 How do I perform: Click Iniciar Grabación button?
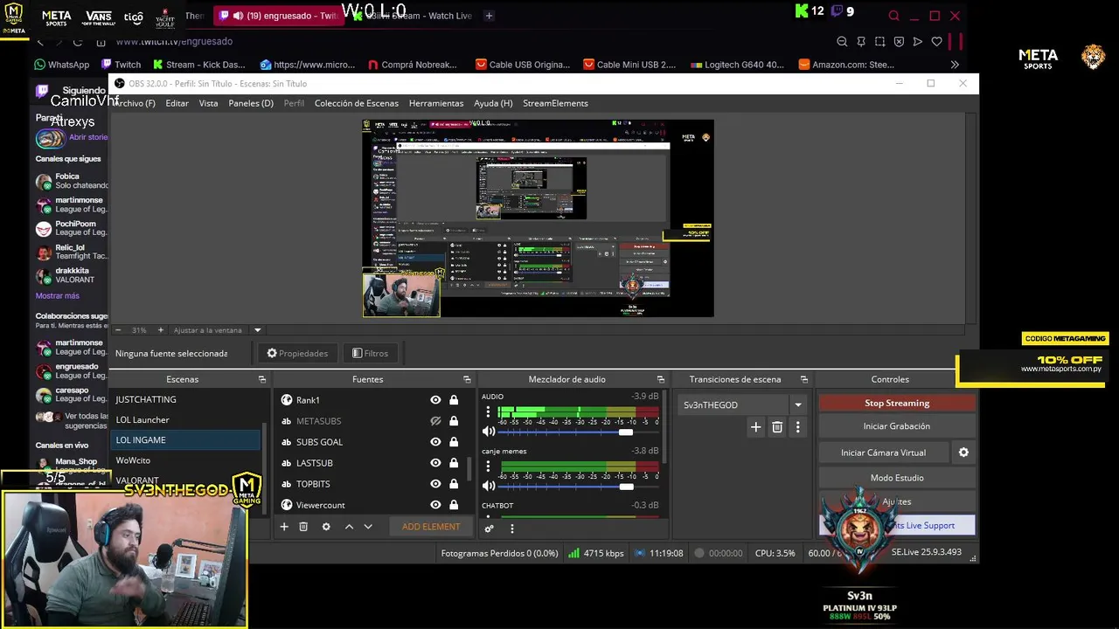897,426
